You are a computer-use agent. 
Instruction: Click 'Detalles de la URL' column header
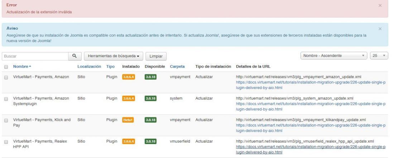pos(253,66)
